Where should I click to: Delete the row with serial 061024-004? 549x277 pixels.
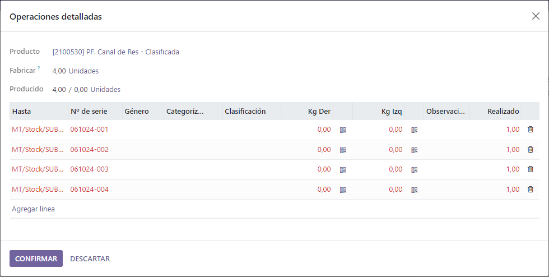(x=531, y=190)
